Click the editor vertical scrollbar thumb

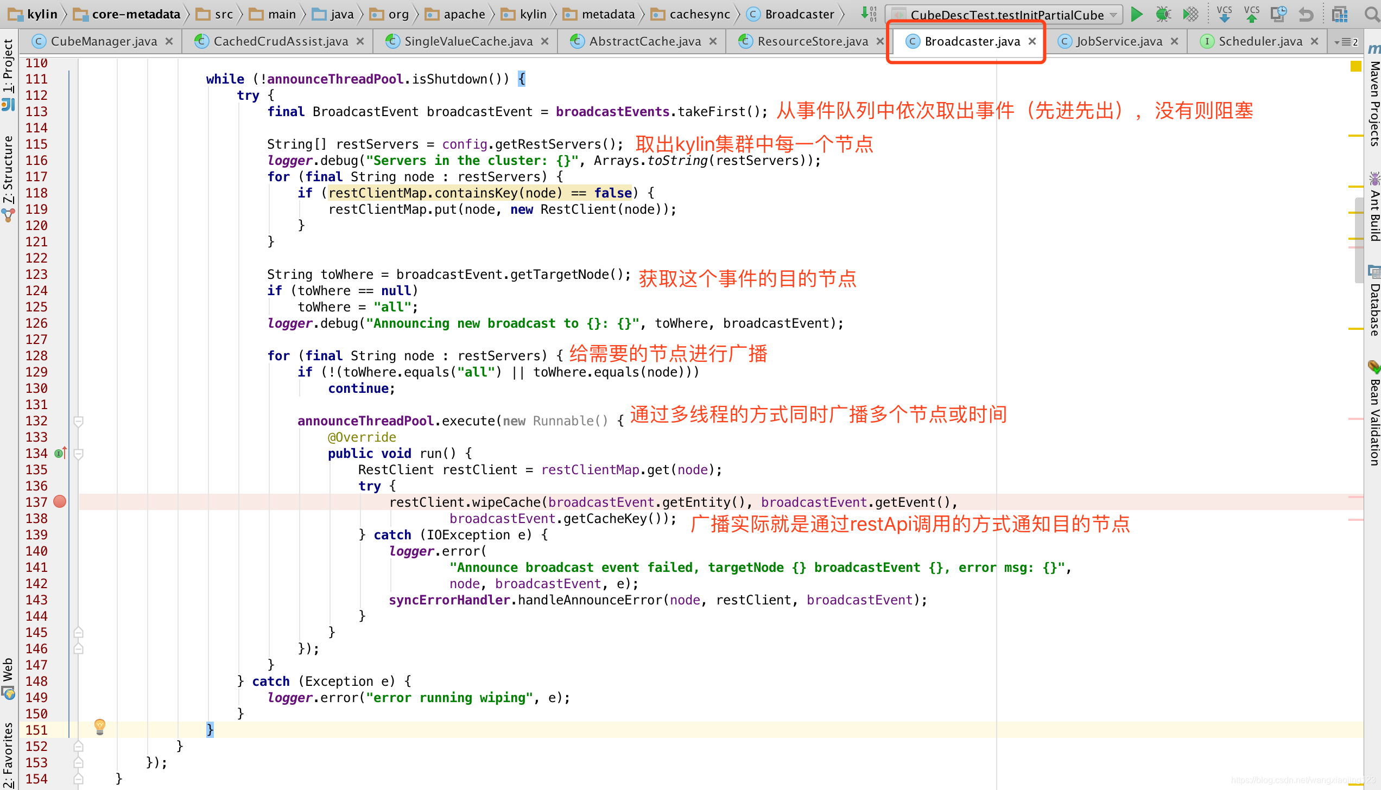tap(1359, 240)
